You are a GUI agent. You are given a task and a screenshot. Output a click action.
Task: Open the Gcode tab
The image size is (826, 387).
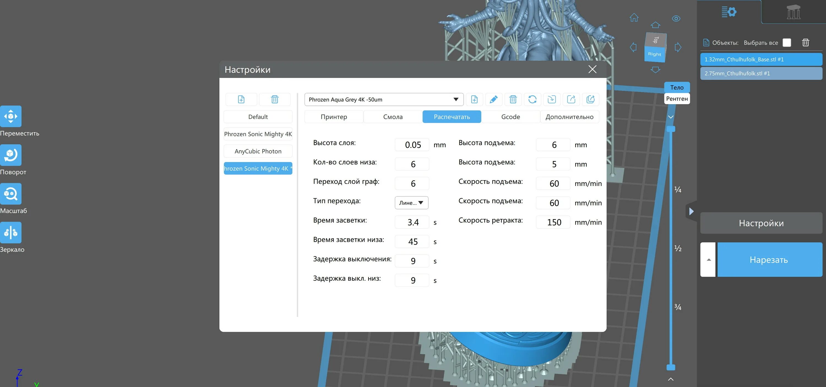[510, 117]
